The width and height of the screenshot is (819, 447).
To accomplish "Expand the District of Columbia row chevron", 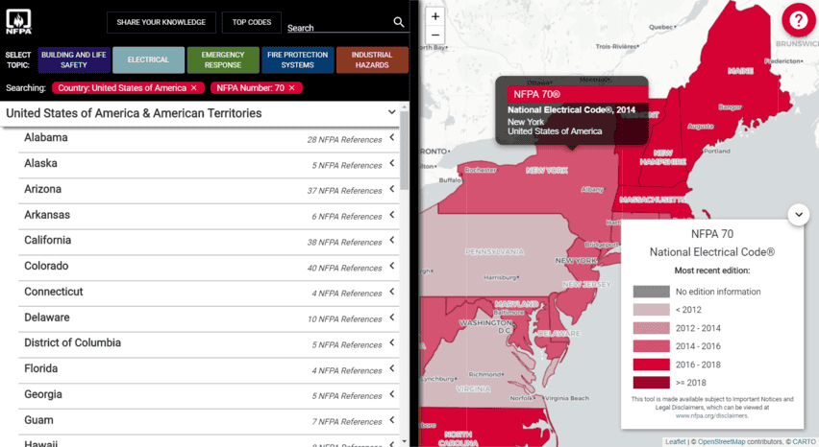I will tap(392, 342).
